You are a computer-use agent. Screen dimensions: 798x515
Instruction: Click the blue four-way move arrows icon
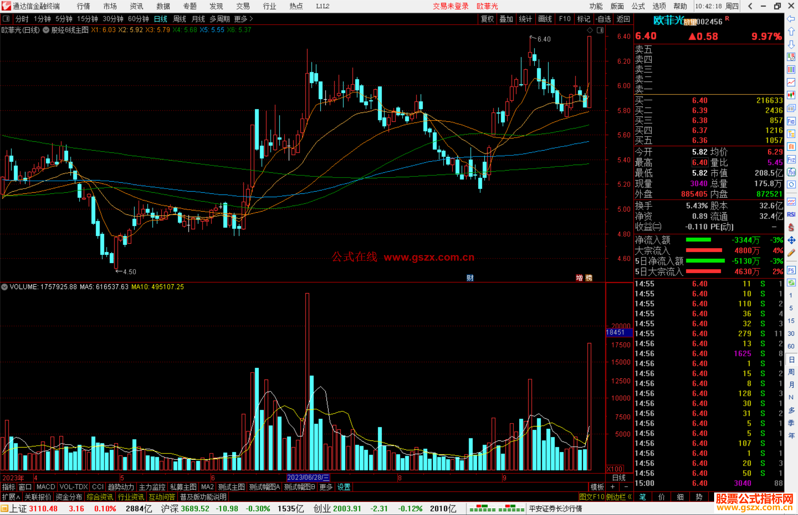pyautogui.click(x=791, y=240)
